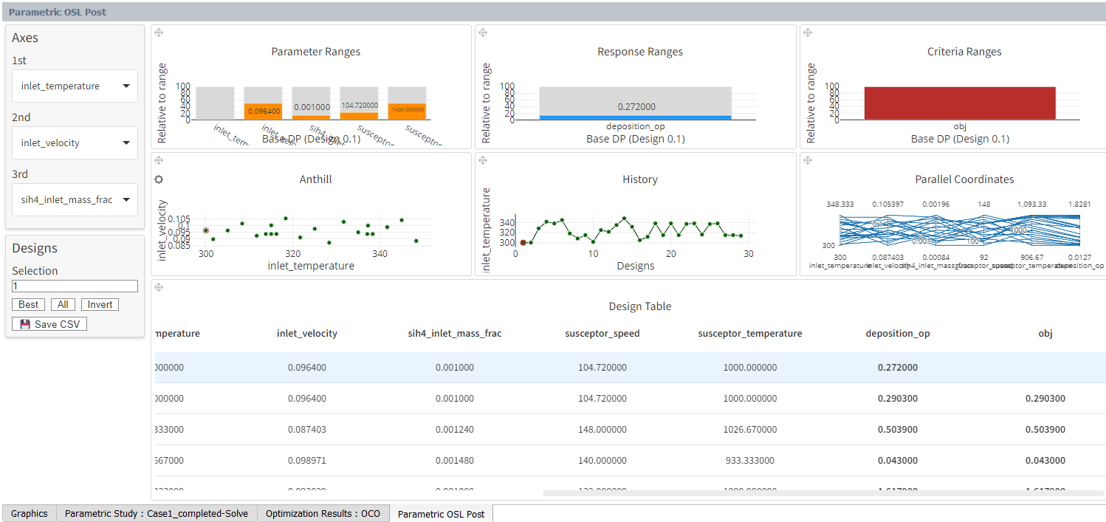Click move handle icon of History panel
1106x522 pixels.
coord(483,160)
